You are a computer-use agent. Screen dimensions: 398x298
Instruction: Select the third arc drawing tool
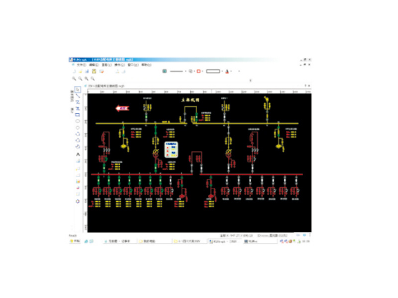[78, 147]
